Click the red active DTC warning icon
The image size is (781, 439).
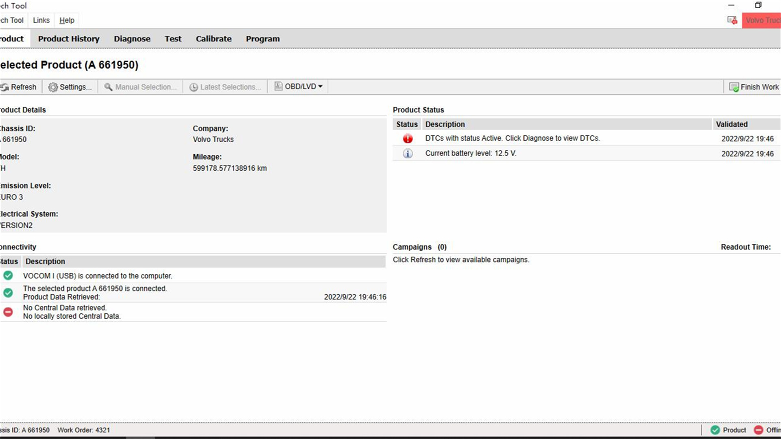(408, 139)
